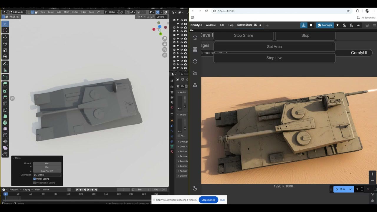Activate the Annotate pencil tool
Image resolution: width=377 pixels, height=212 pixels.
point(5,64)
